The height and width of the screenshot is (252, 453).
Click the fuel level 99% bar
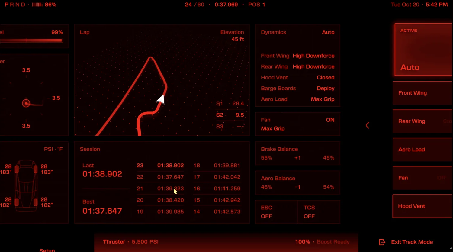pos(31,40)
